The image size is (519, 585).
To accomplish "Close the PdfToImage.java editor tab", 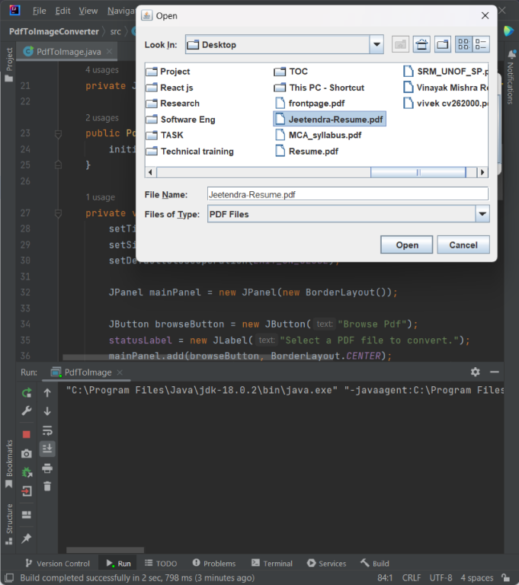I will pyautogui.click(x=109, y=51).
